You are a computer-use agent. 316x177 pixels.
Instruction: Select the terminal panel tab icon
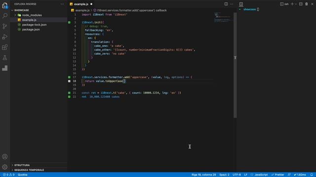coord(241,4)
